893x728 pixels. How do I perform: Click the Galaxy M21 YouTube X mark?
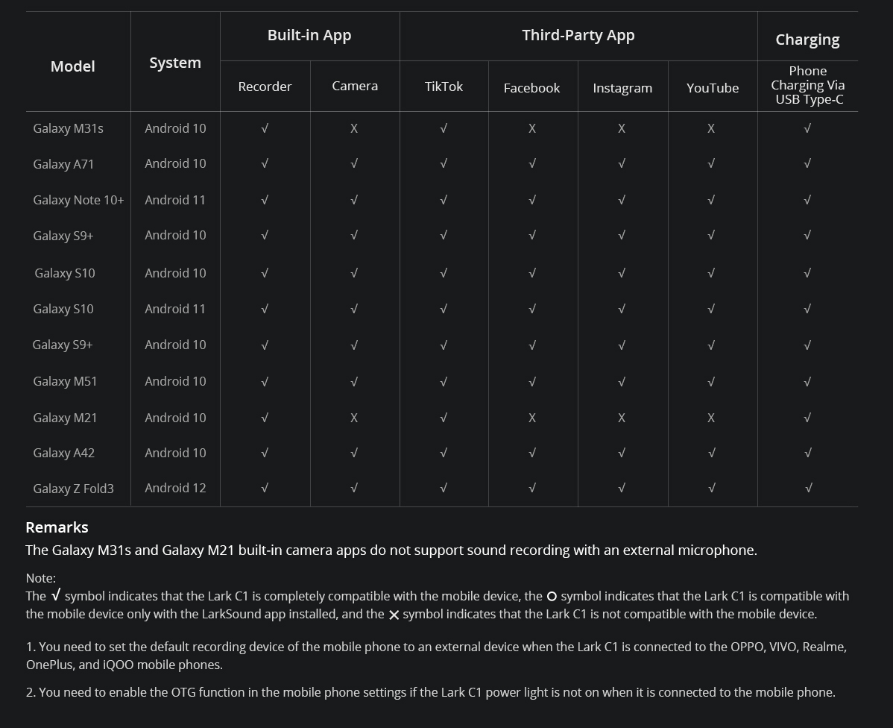[711, 418]
